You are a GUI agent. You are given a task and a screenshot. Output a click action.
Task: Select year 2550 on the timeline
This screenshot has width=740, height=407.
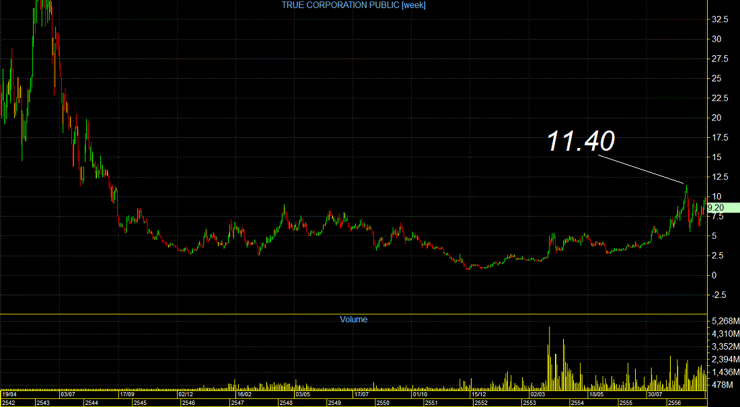pos(383,403)
